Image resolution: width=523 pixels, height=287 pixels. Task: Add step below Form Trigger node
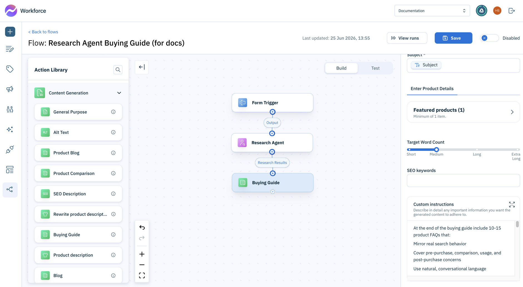[273, 112]
